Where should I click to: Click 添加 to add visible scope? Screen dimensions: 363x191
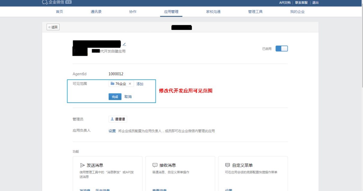pos(140,84)
